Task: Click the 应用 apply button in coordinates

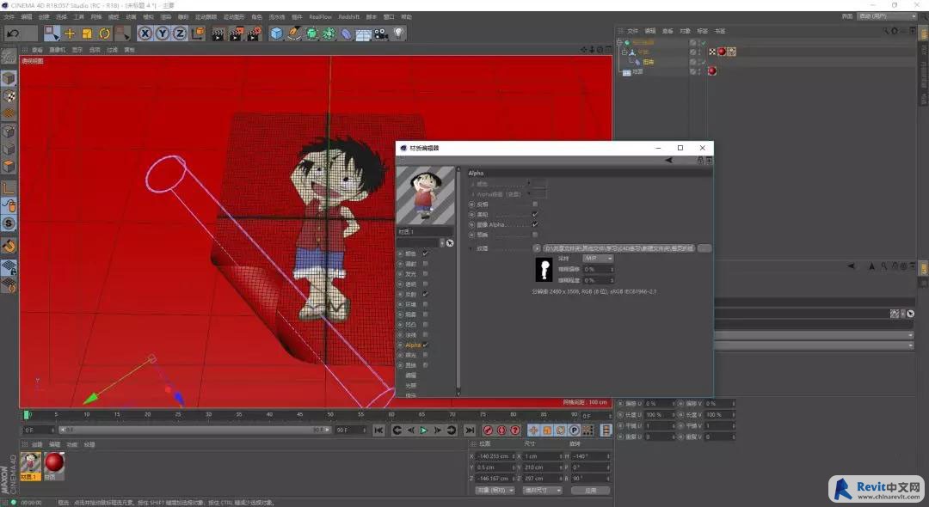Action: coord(590,491)
